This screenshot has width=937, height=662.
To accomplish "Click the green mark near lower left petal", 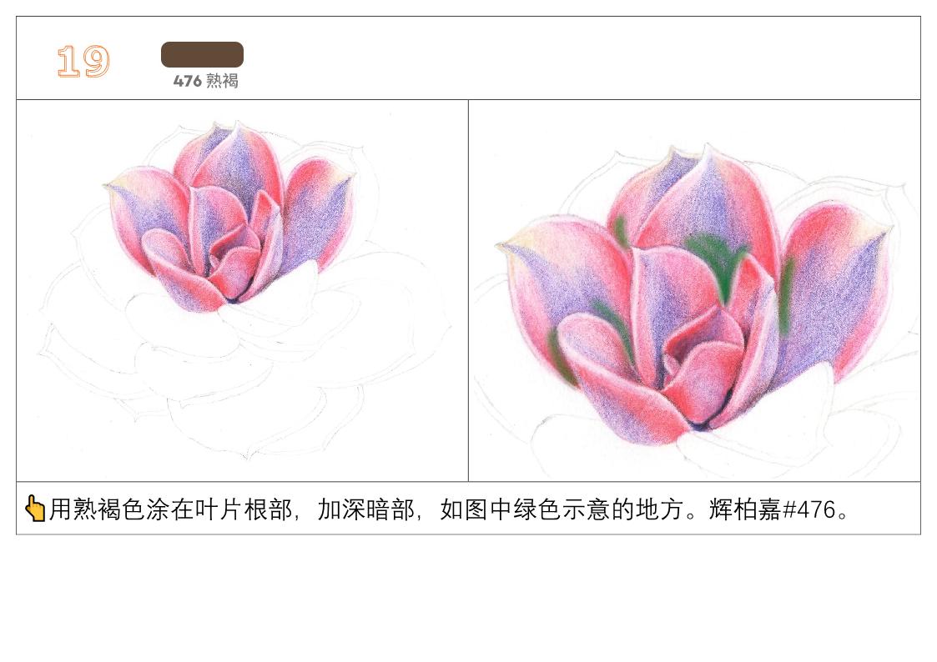I will click(560, 357).
